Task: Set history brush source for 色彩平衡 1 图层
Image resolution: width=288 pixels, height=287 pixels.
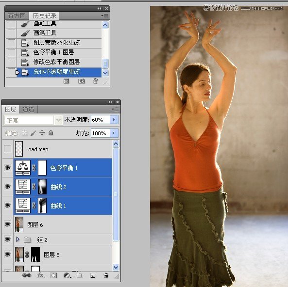Action: (11, 52)
